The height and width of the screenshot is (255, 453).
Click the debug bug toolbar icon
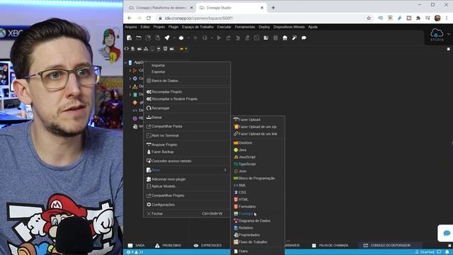point(181,38)
